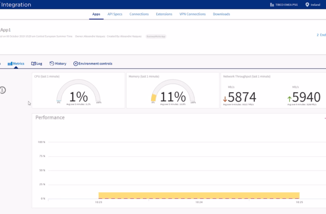Click the History clock icon
The width and height of the screenshot is (326, 214).
coord(52,64)
